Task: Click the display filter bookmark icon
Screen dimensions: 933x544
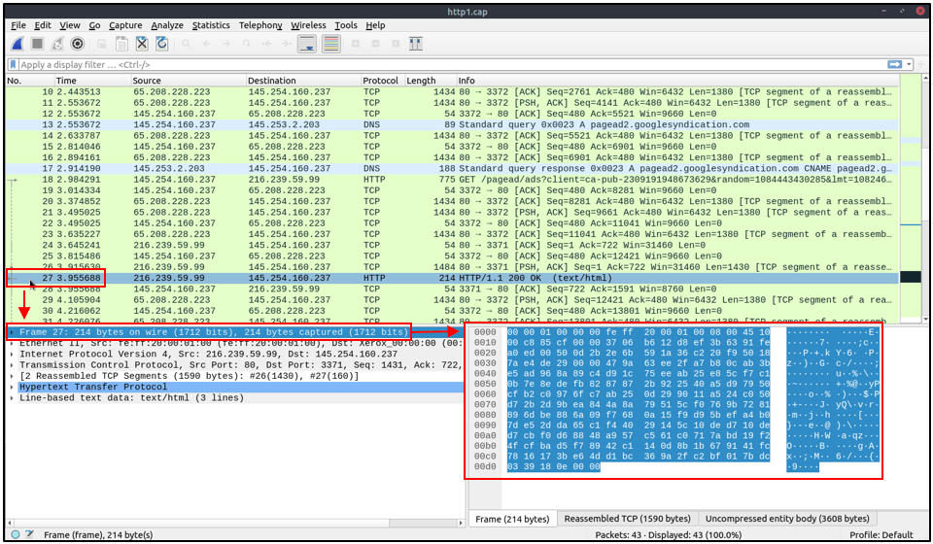Action: point(13,64)
